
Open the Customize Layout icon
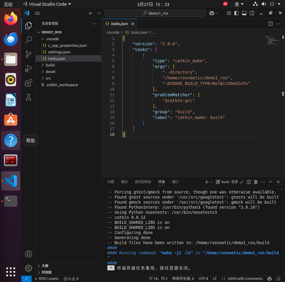[229, 13]
